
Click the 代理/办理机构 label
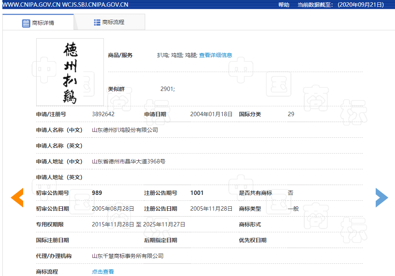[x=54, y=256]
